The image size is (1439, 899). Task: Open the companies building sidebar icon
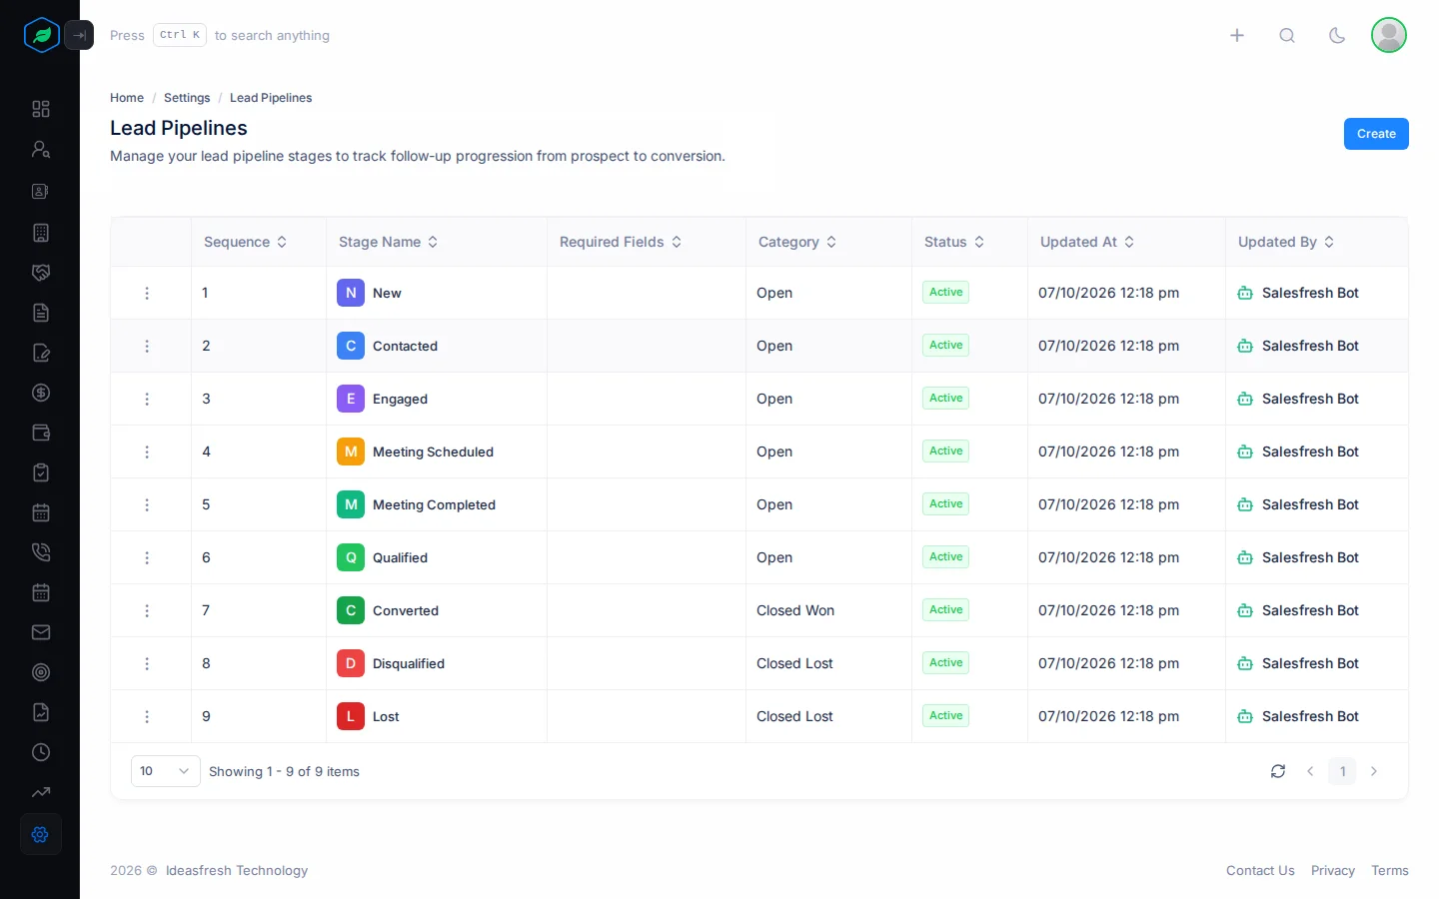pyautogui.click(x=41, y=233)
